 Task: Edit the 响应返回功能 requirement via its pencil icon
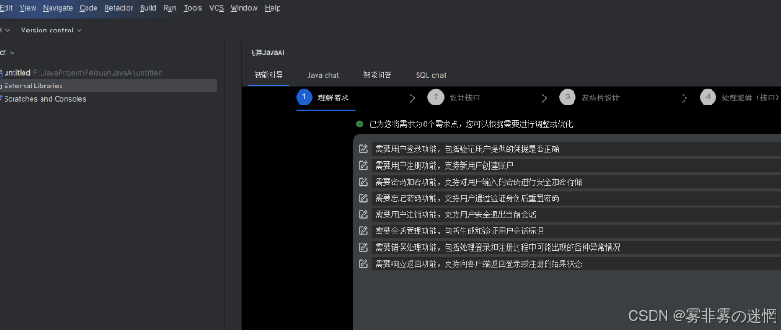[363, 264]
